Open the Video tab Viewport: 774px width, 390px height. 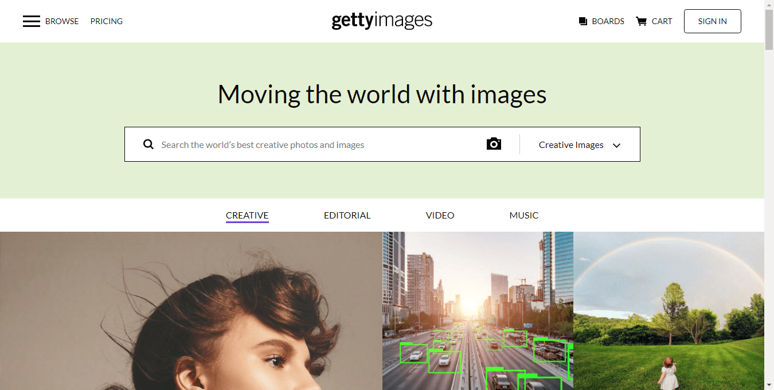pyautogui.click(x=440, y=216)
